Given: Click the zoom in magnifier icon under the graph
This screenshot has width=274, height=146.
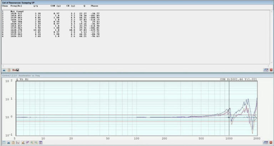Looking at the screenshot, I should (32, 142).
